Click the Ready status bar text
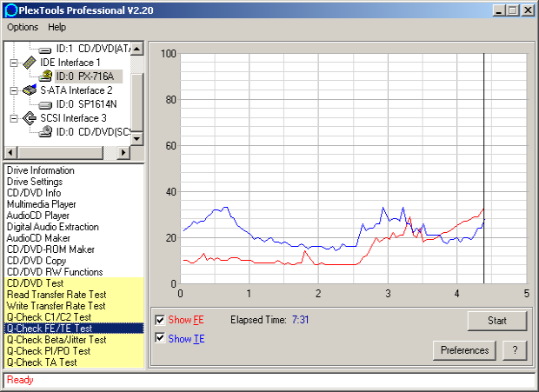This screenshot has height=392, width=539. 20,380
